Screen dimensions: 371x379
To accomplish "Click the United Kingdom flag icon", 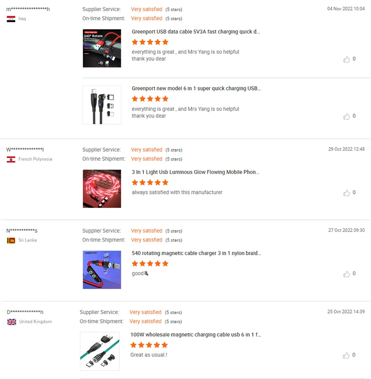I will coord(12,322).
